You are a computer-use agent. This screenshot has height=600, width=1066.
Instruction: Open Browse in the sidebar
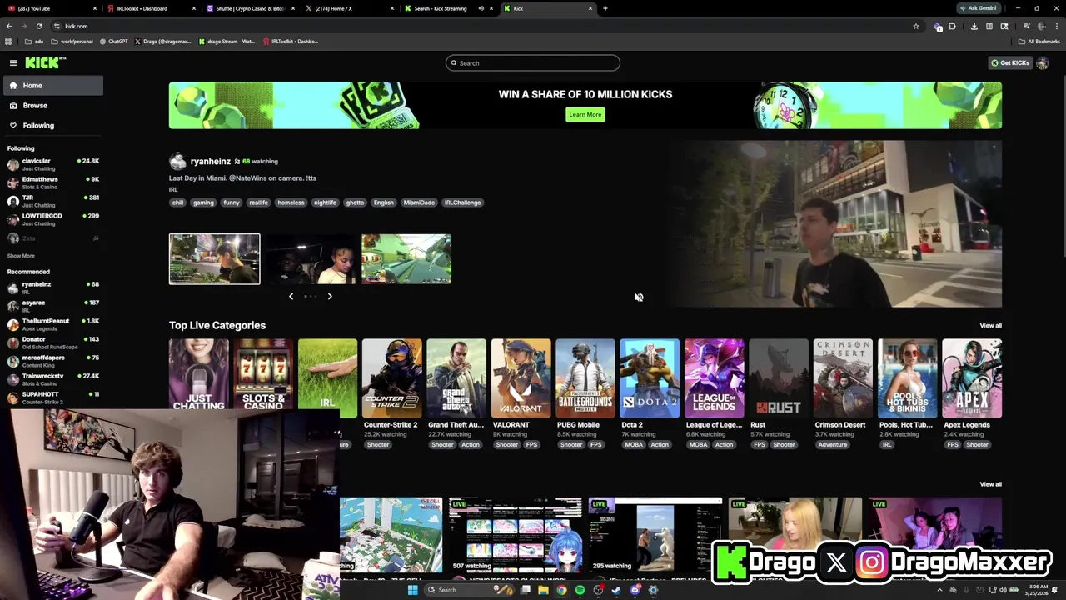(53, 105)
